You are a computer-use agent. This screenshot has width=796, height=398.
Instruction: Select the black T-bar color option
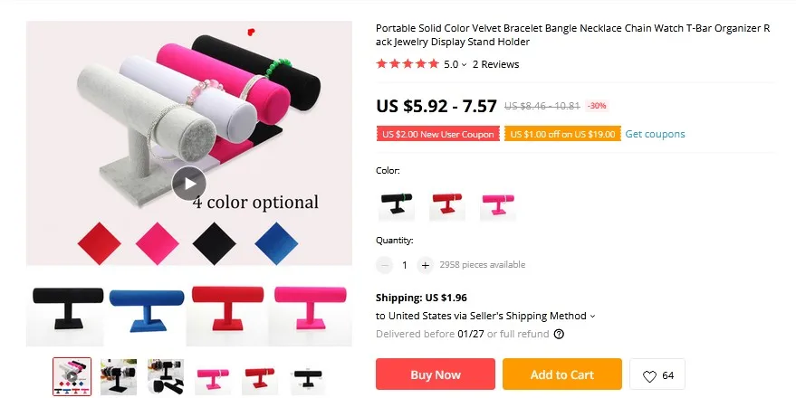[397, 205]
